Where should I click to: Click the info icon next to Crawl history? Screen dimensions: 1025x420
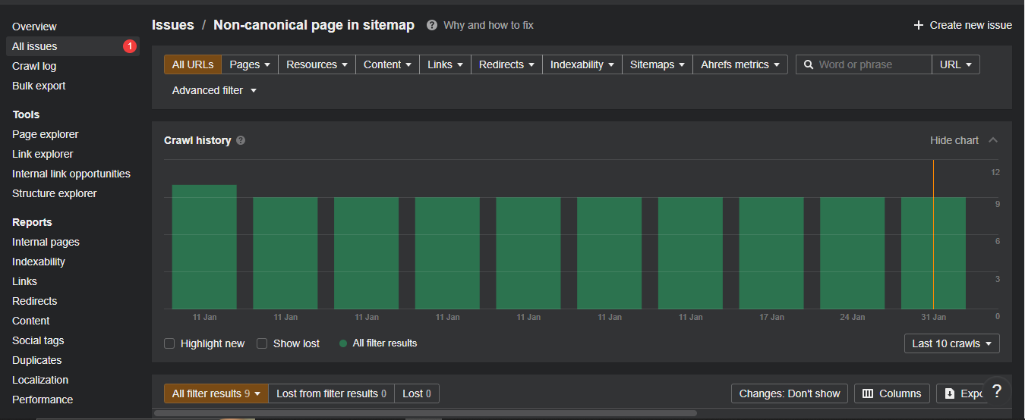pos(241,140)
